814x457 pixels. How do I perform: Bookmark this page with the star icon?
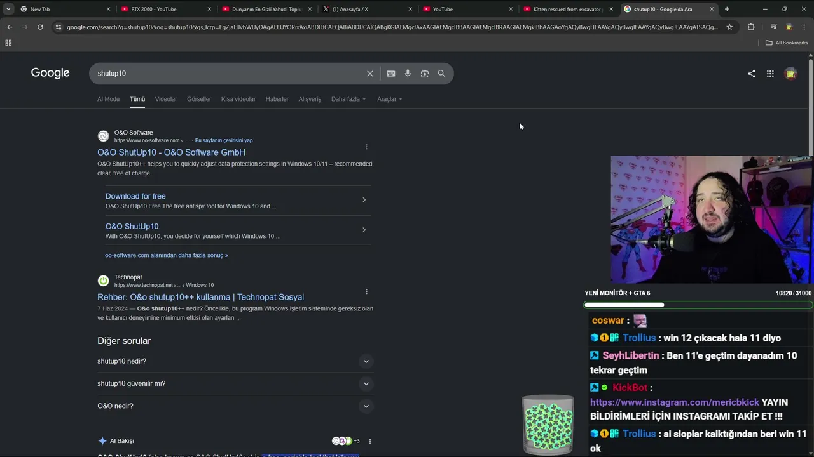(x=729, y=27)
